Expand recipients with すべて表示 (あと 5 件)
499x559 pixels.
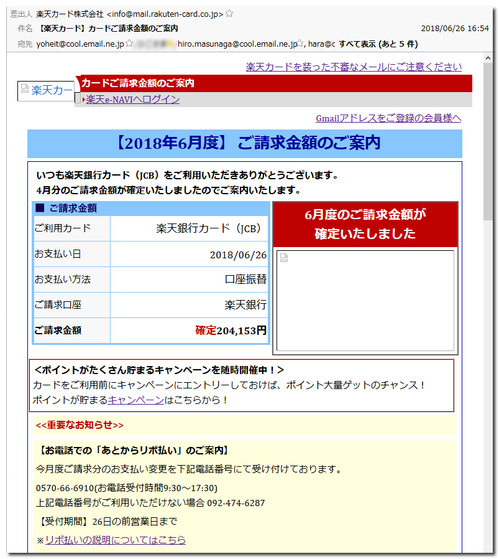pyautogui.click(x=378, y=44)
